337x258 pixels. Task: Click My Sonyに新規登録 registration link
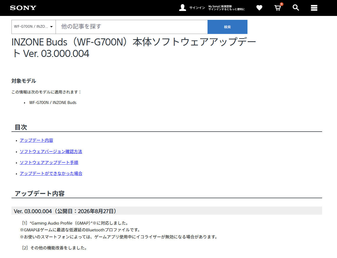tap(220, 6)
